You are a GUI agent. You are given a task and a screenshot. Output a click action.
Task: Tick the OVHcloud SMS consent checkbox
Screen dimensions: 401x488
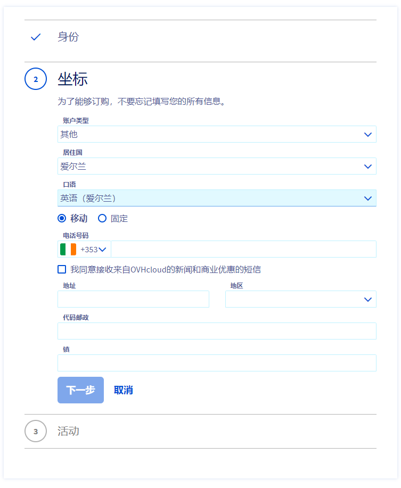(62, 269)
